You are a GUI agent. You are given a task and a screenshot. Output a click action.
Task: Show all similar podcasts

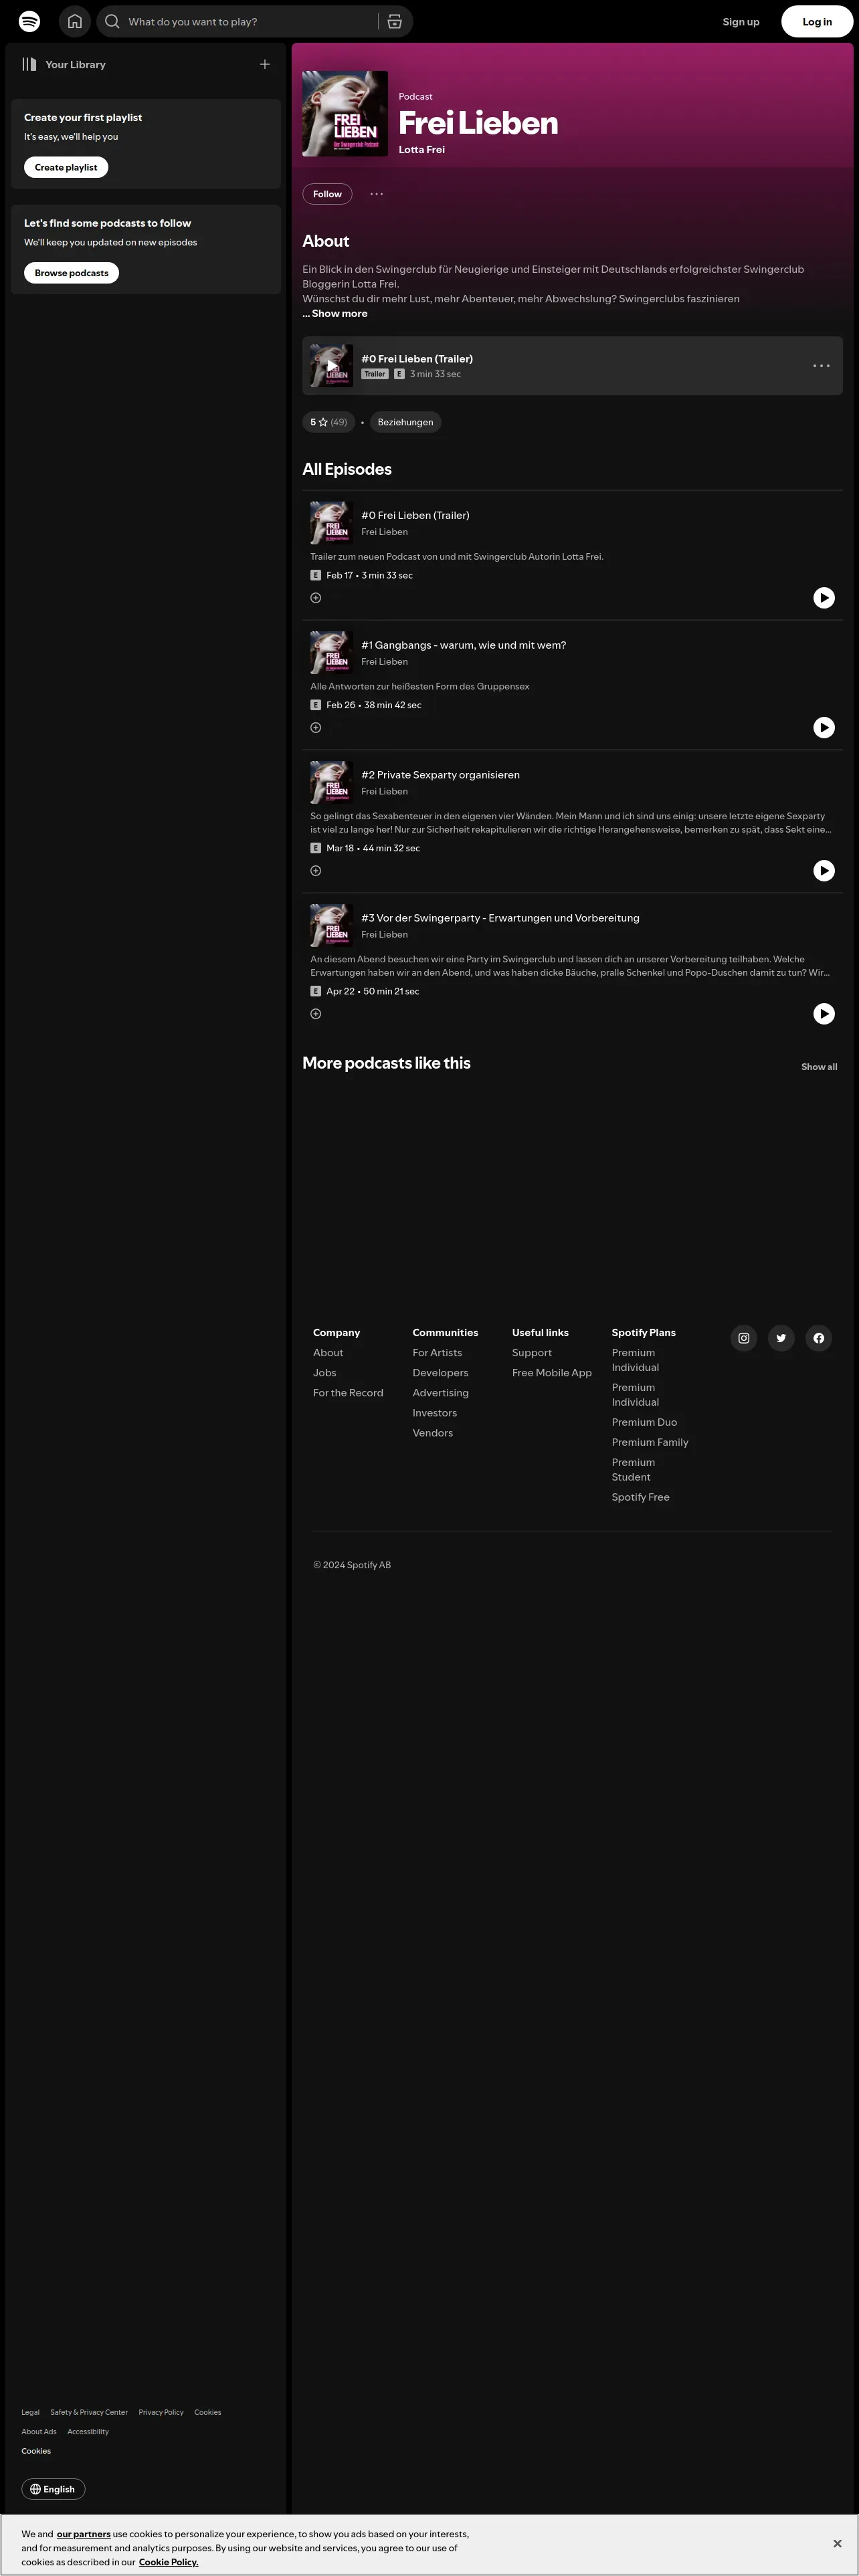[x=819, y=1067]
